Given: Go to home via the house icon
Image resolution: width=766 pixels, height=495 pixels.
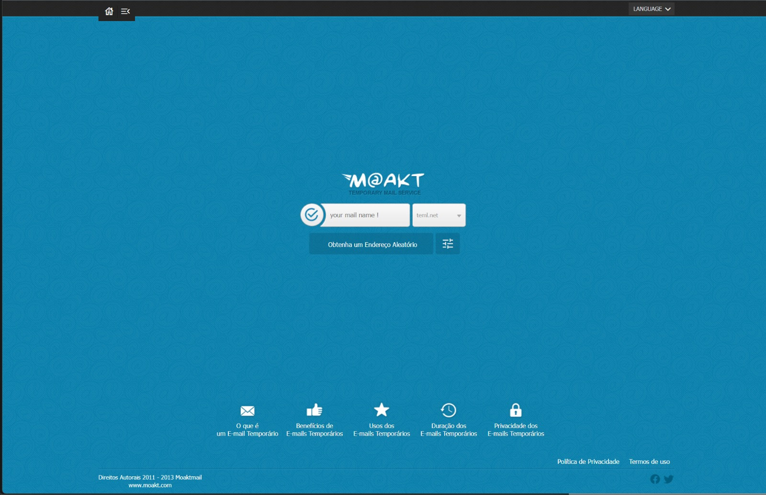Looking at the screenshot, I should pyautogui.click(x=109, y=11).
